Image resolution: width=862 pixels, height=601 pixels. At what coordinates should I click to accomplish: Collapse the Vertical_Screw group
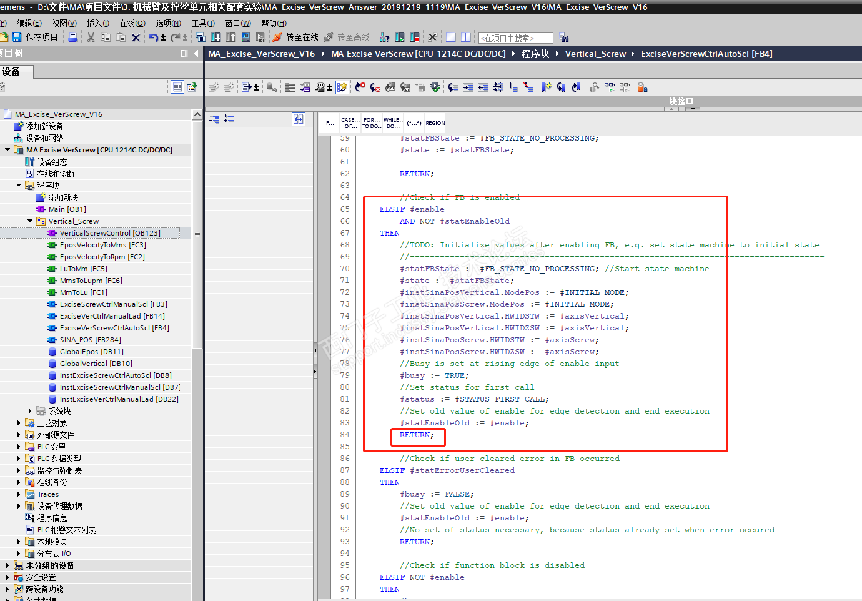[x=30, y=221]
